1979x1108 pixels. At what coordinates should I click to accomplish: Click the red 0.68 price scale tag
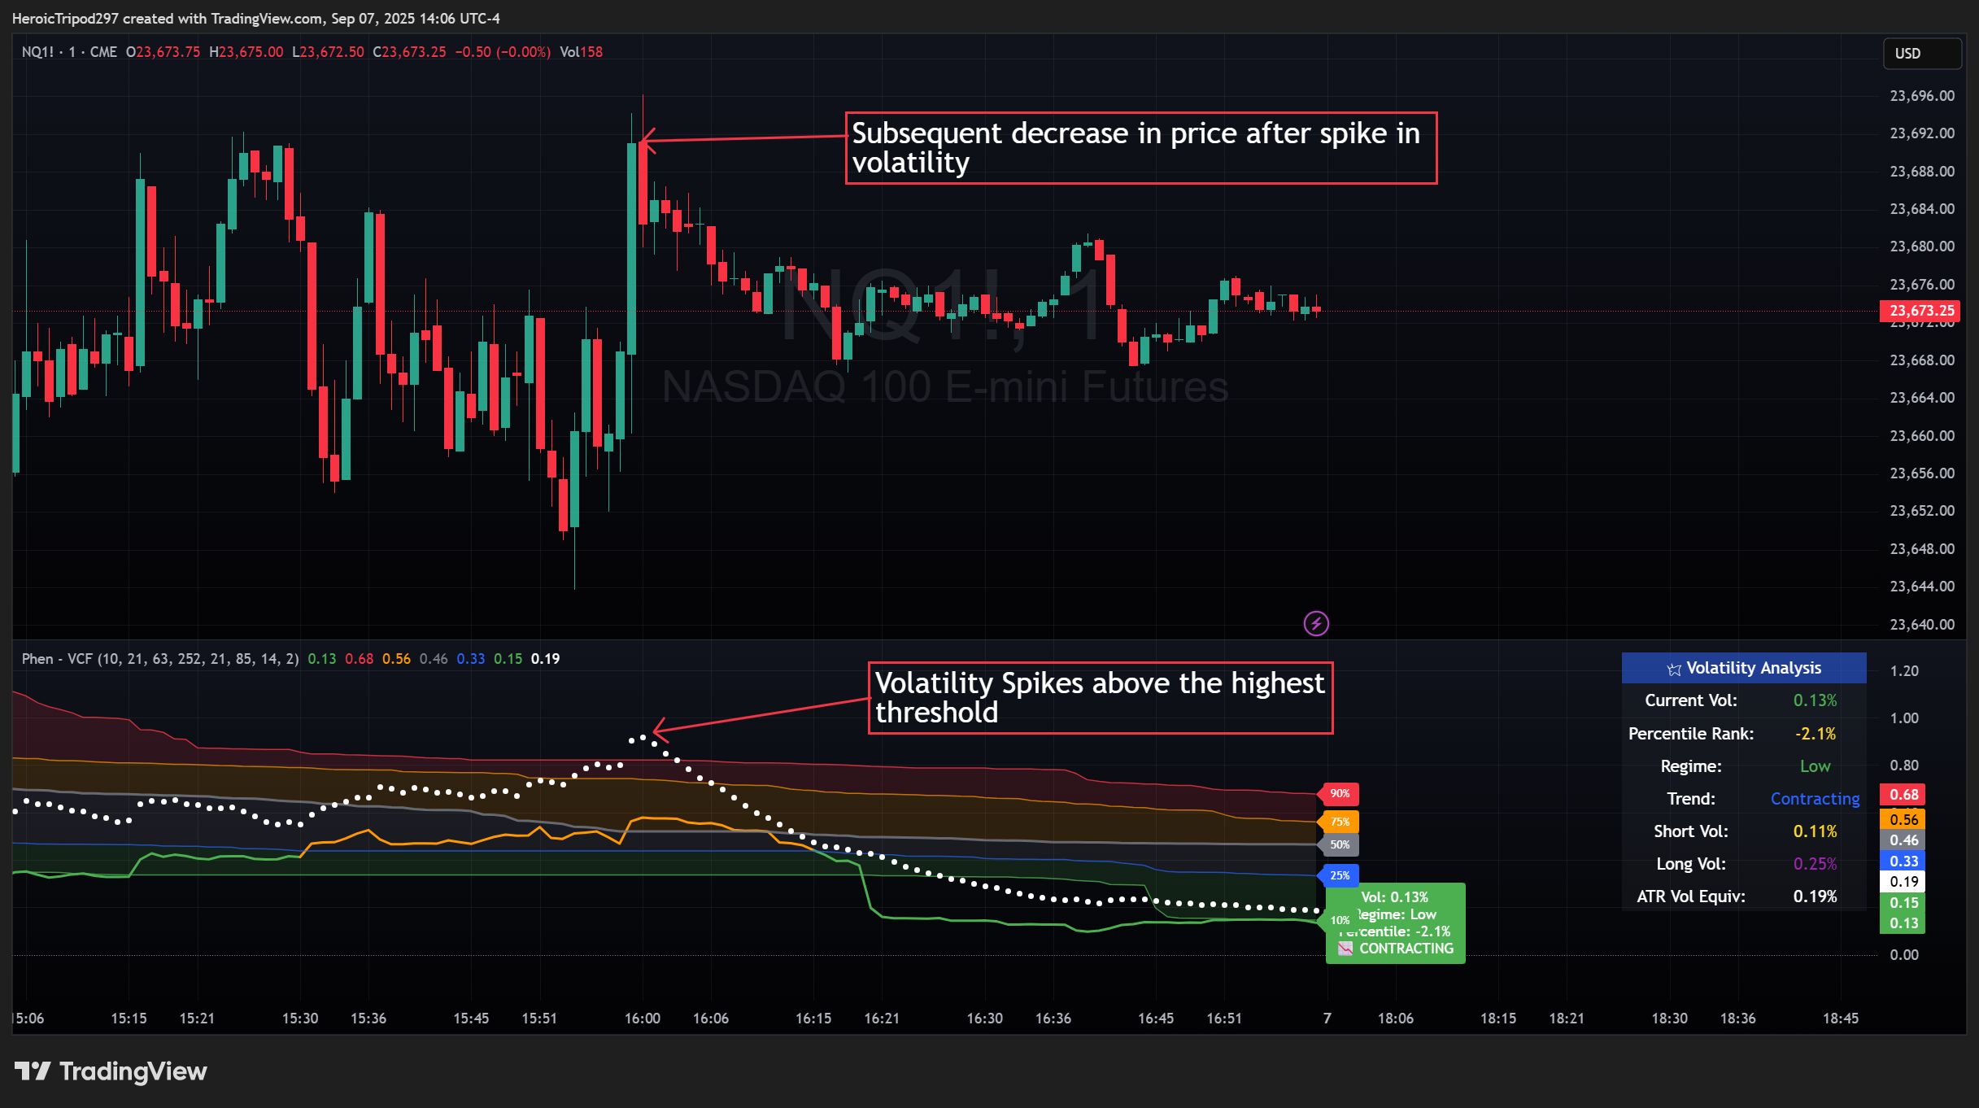point(1903,795)
